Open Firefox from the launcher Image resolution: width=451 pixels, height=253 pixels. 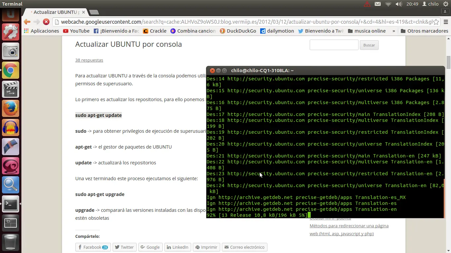pos(11,109)
